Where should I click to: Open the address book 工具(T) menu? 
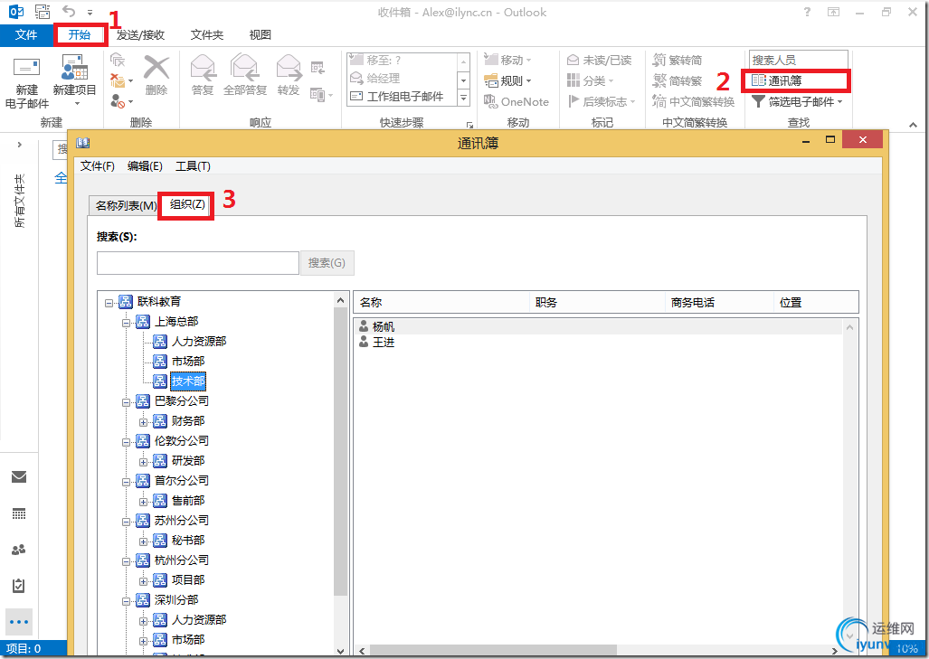(x=194, y=166)
